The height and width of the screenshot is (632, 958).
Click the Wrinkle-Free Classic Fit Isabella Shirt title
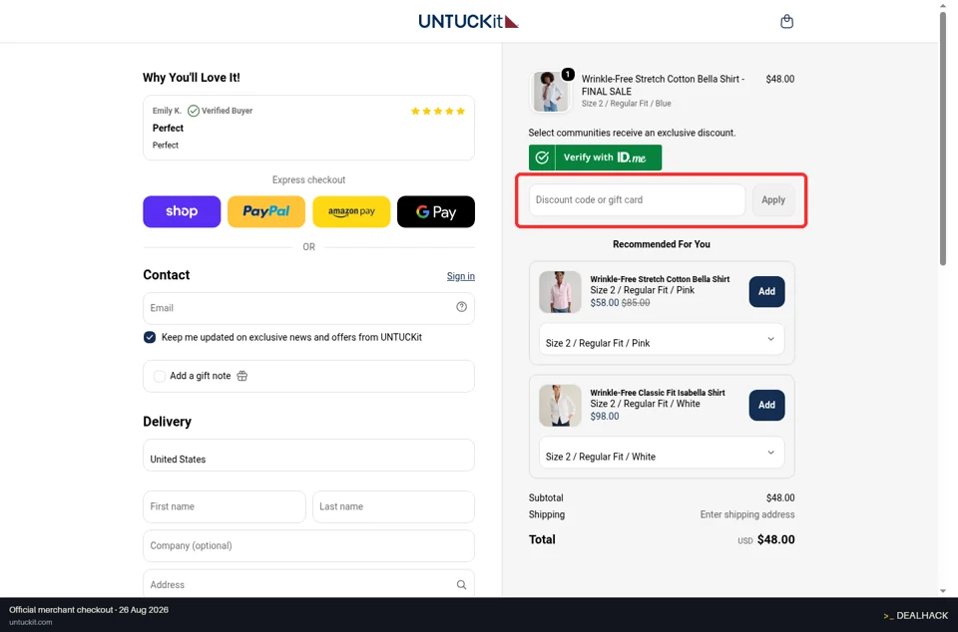coord(658,393)
